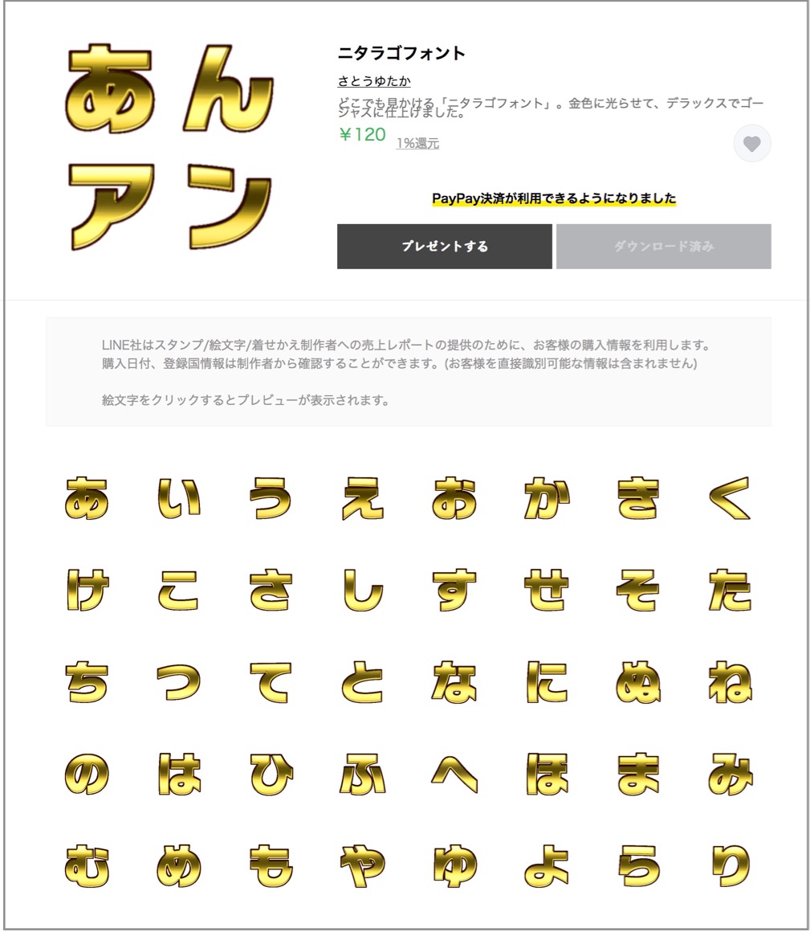Preview the gold し emoji
The width and height of the screenshot is (810, 932).
tap(362, 590)
